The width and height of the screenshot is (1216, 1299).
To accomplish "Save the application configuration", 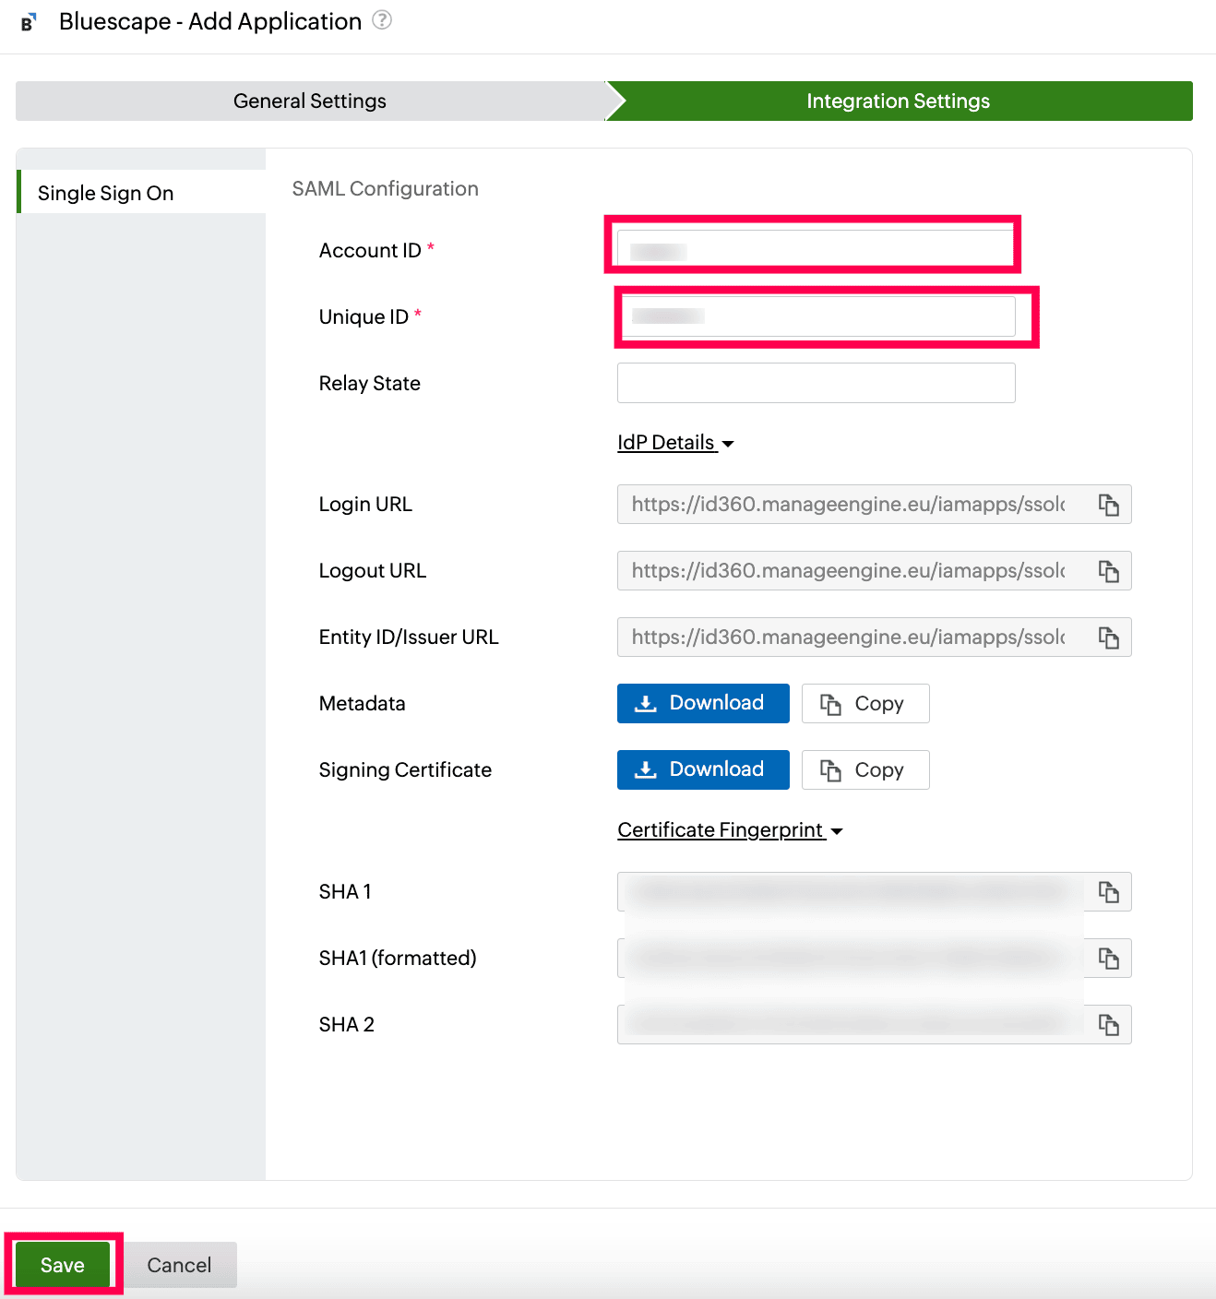I will point(63,1265).
